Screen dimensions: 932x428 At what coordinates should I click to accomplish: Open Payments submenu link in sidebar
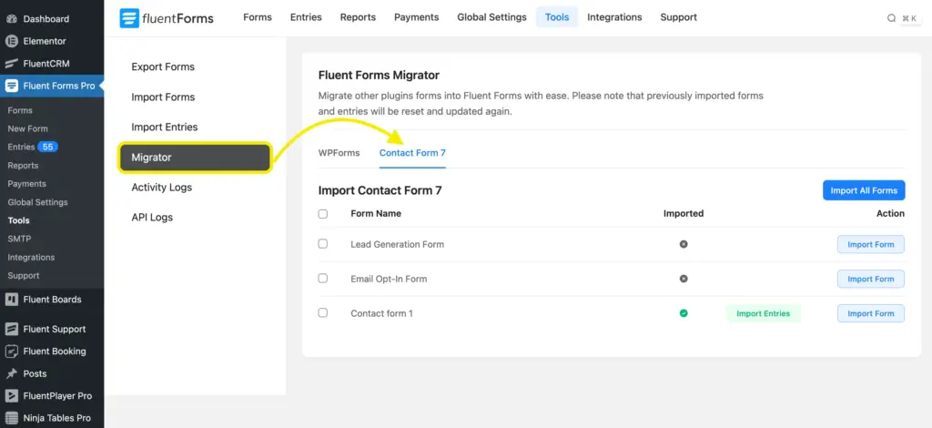[26, 184]
